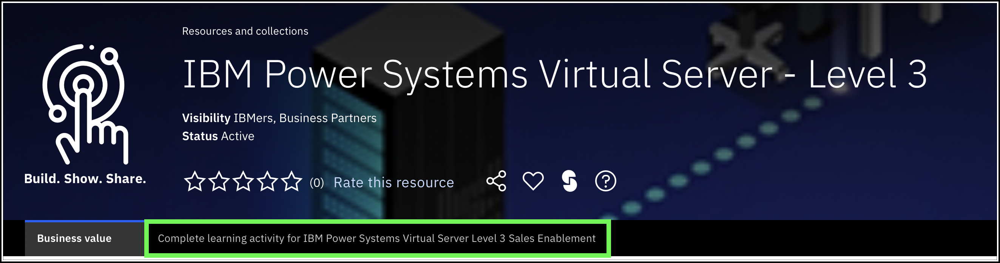
Task: Click the heart favorite icon
Action: tap(533, 181)
